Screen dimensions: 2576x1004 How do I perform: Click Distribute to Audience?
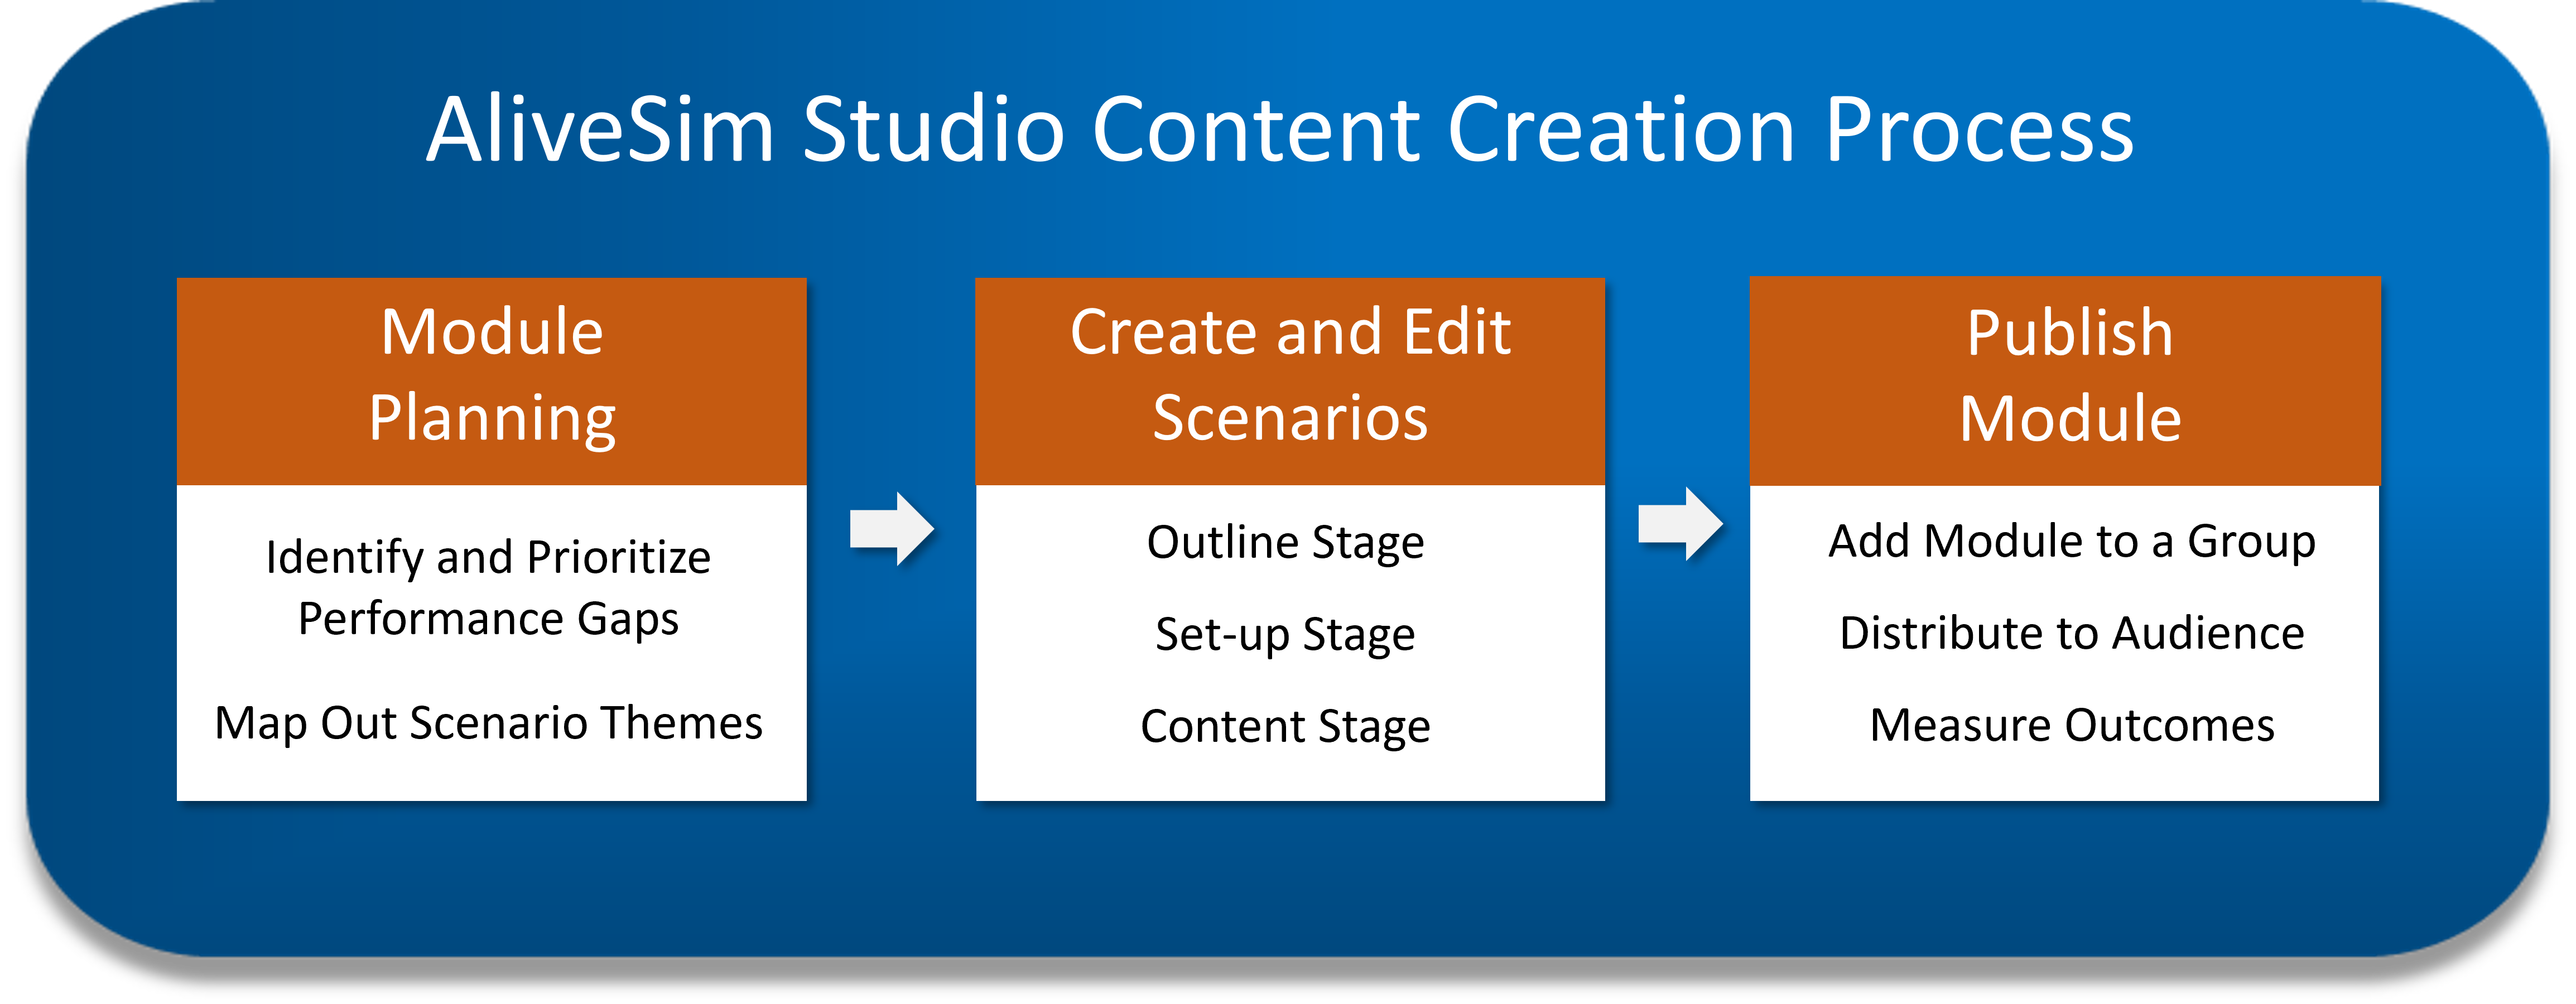[2072, 633]
